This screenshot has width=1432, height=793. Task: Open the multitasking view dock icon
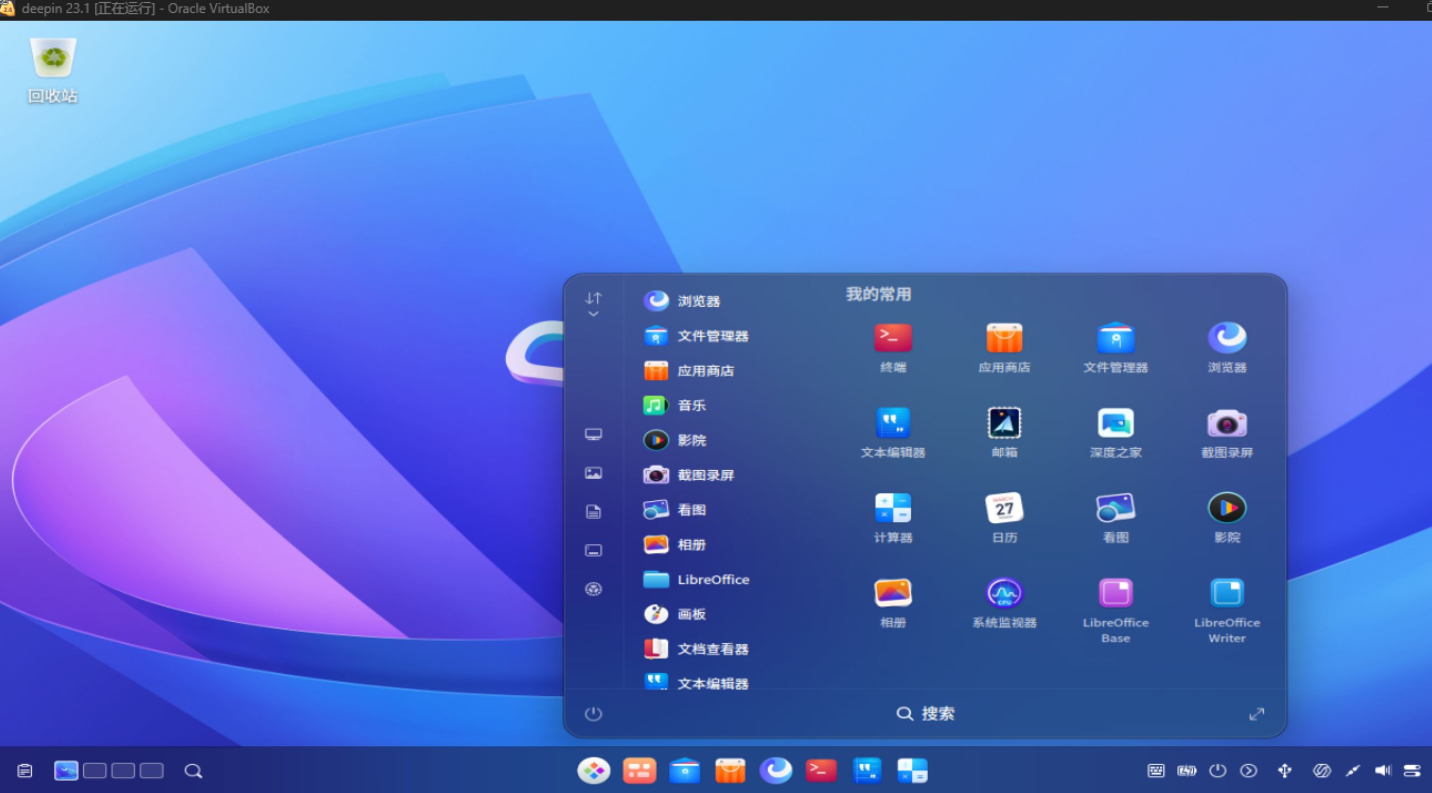(639, 771)
